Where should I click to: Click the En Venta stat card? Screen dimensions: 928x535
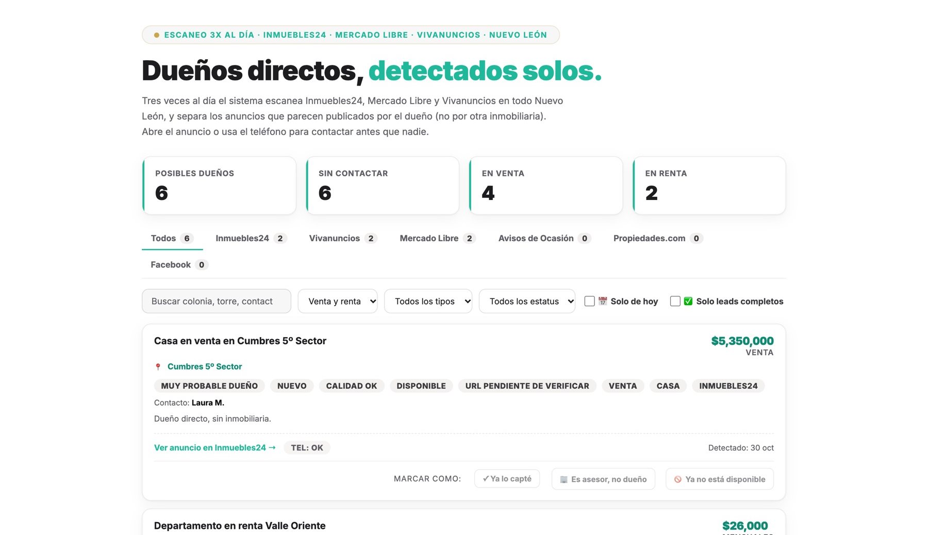546,186
